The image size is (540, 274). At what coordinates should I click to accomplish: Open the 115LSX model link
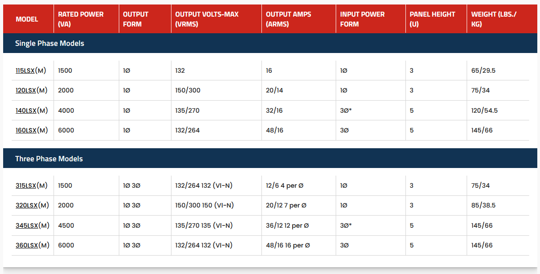click(x=26, y=71)
